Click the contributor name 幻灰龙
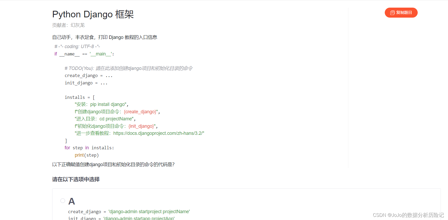 77,25
